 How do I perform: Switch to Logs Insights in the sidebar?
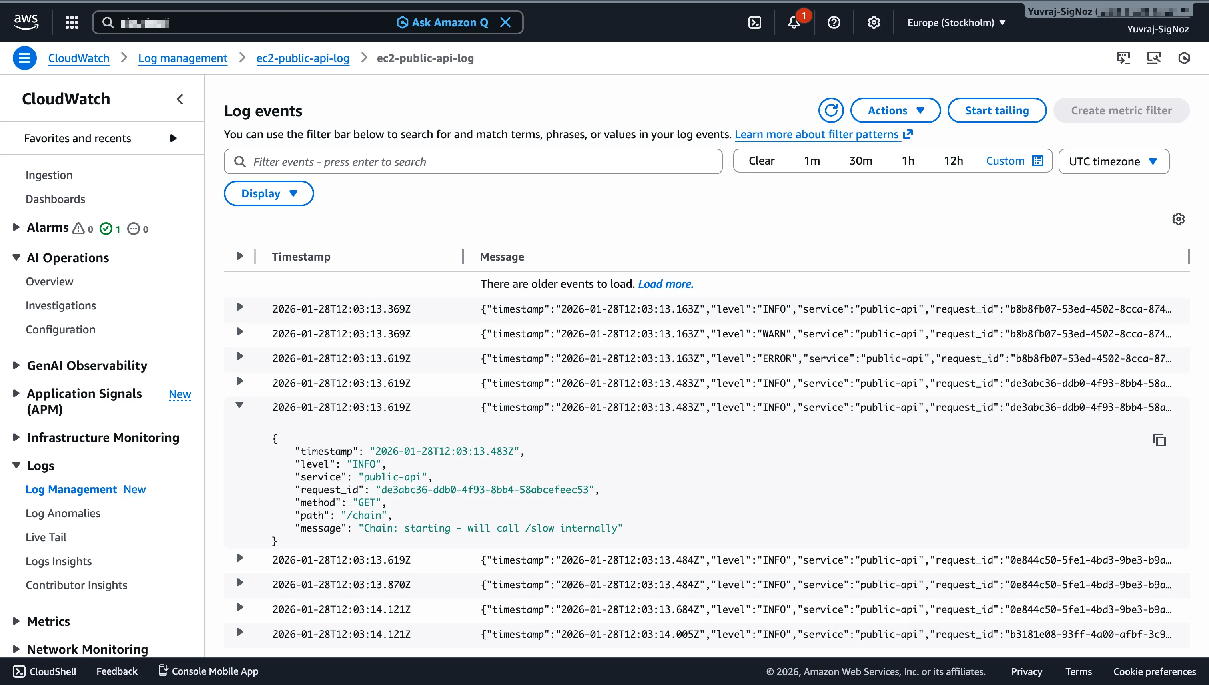click(x=58, y=561)
